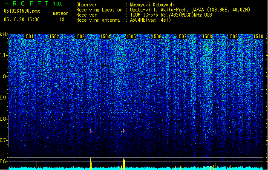
Task: Select observer name Masayuki Kobayashi
Action: click(x=153, y=5)
